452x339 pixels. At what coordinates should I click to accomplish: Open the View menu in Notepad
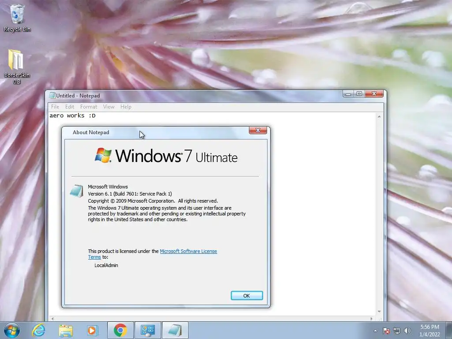(109, 107)
